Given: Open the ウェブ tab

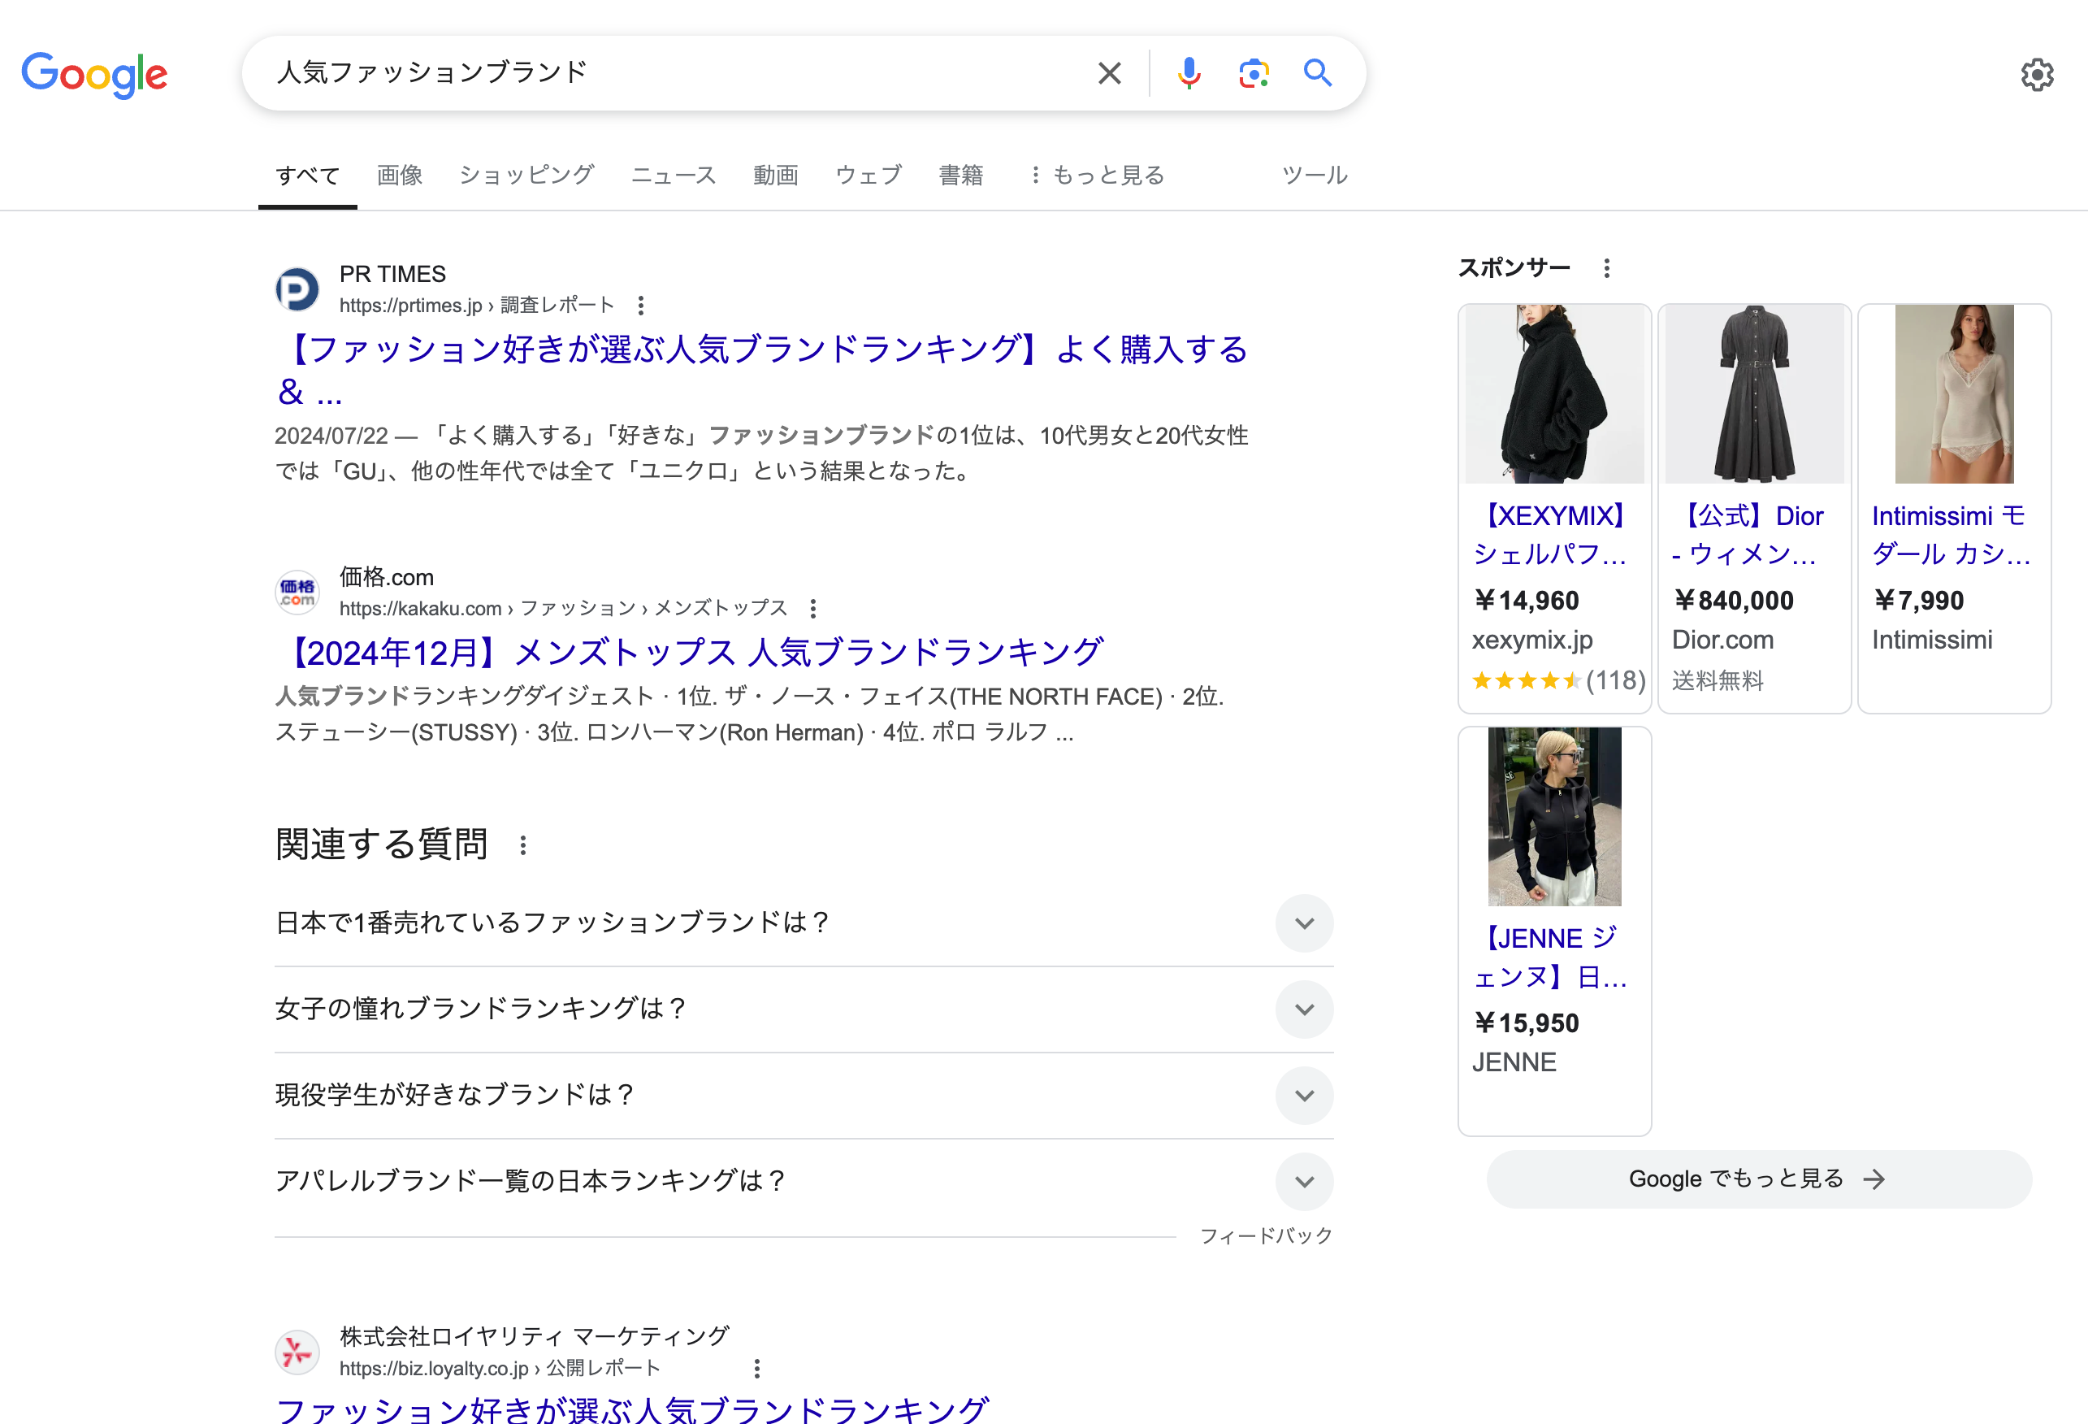Looking at the screenshot, I should pyautogui.click(x=868, y=176).
